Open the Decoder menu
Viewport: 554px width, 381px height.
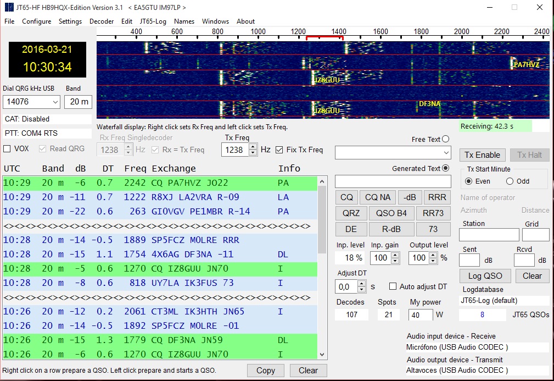[x=102, y=21]
